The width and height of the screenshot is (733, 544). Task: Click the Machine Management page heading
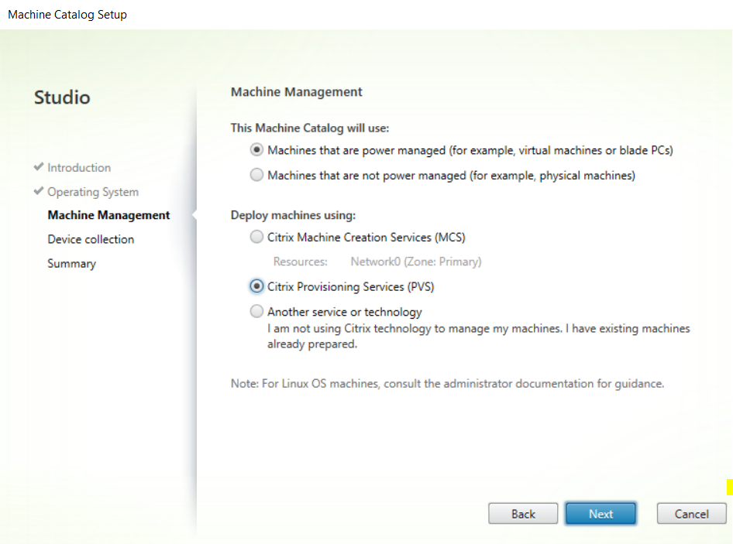297,92
